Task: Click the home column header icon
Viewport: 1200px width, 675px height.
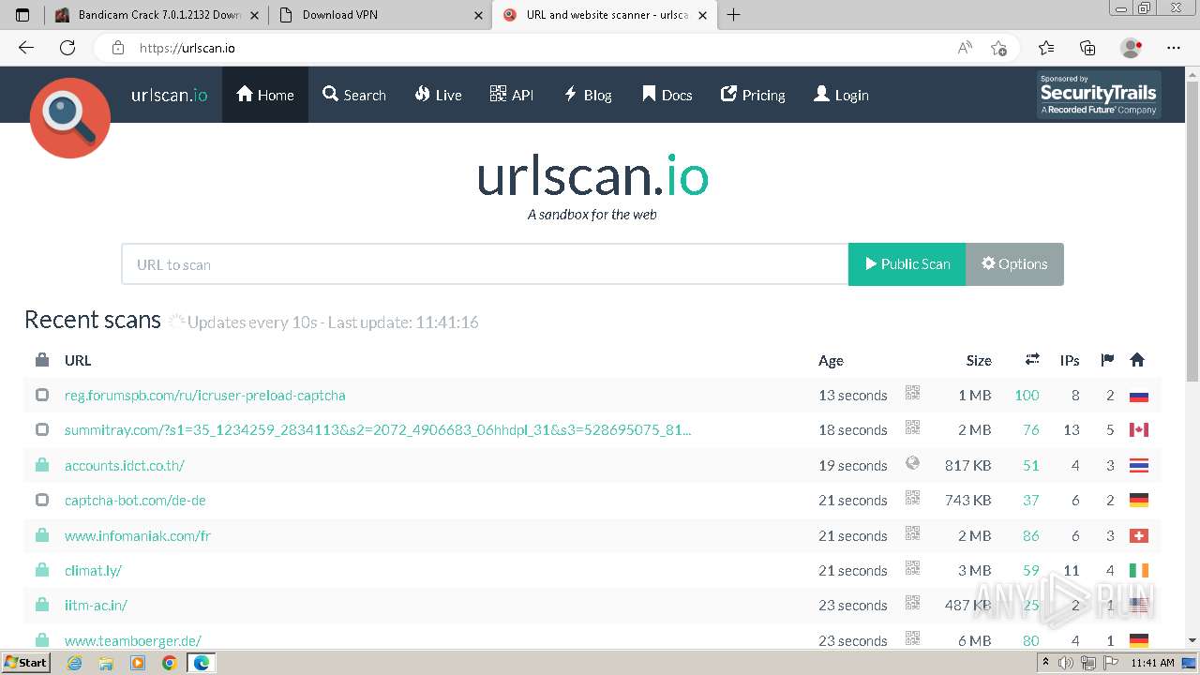Action: click(x=1137, y=360)
